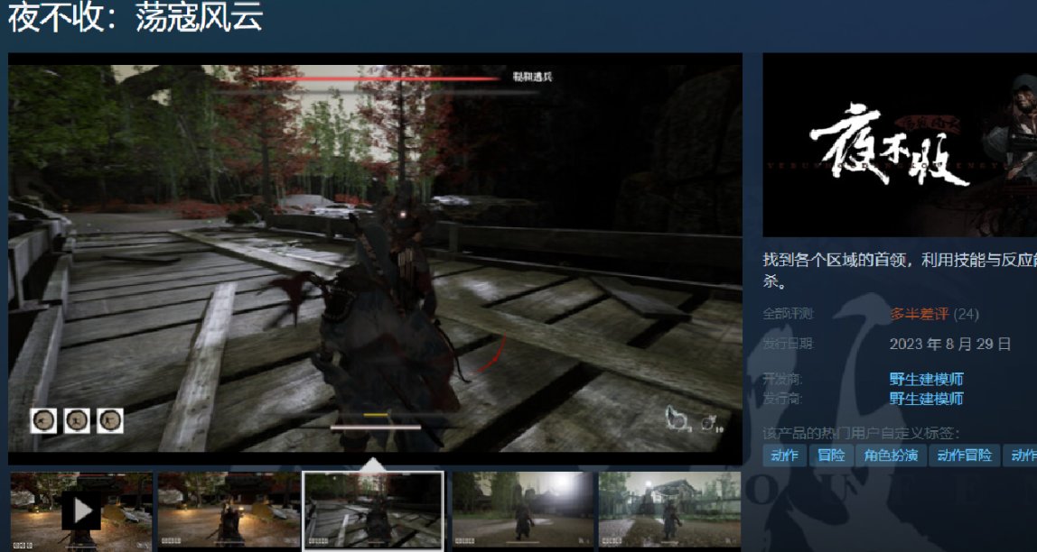Screen dimensions: 1037x552
Task: Click the 全部评测 label
Action: pos(789,314)
